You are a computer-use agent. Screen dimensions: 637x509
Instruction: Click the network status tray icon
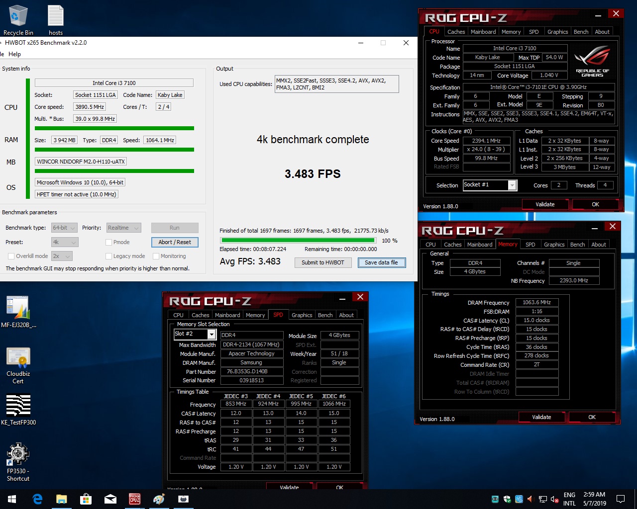[x=543, y=499]
